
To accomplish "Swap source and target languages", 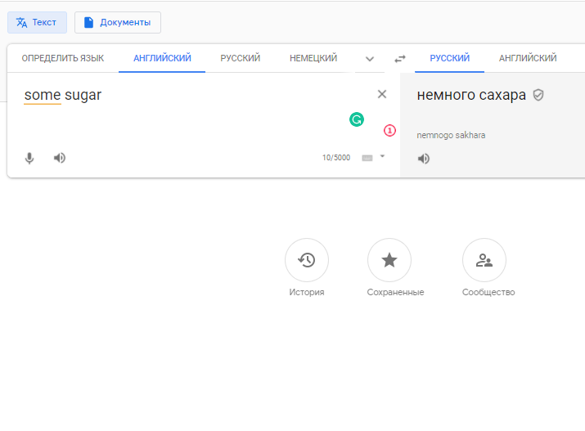I will pos(400,59).
